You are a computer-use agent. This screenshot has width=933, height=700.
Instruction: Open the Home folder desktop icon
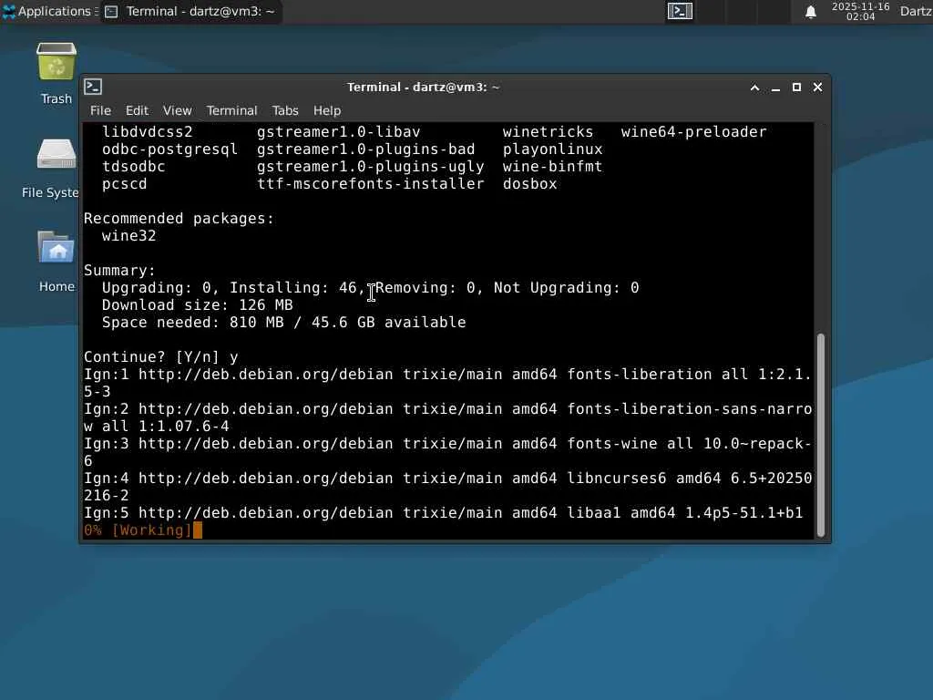(x=56, y=248)
